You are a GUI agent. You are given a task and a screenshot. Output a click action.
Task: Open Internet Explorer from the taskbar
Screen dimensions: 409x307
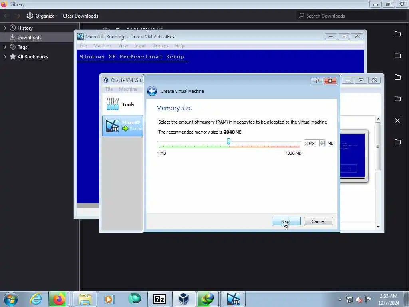click(x=36, y=299)
